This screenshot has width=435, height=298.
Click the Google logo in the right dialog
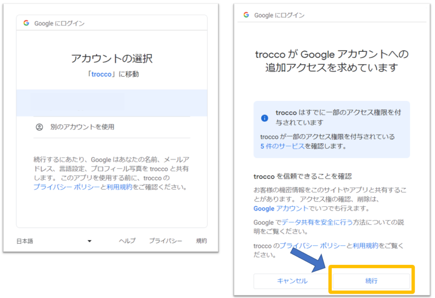pyautogui.click(x=246, y=15)
